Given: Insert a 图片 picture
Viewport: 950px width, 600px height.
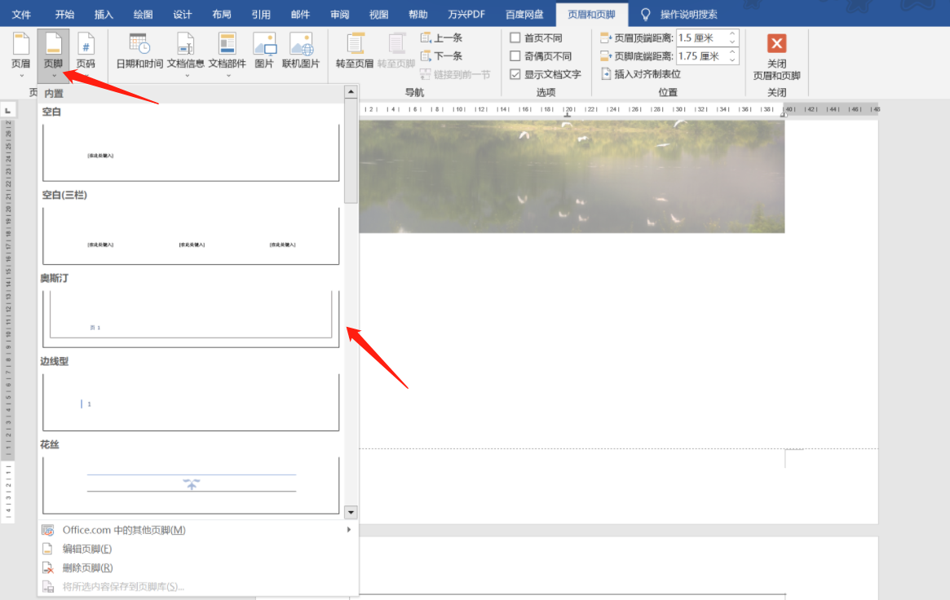Looking at the screenshot, I should 264,51.
